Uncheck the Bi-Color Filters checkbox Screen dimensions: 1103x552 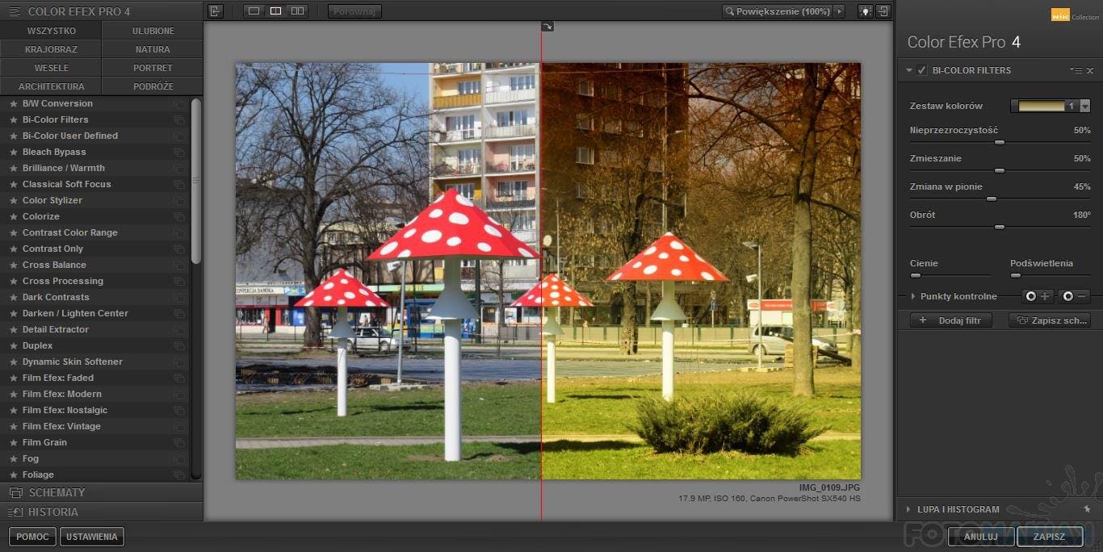(922, 70)
